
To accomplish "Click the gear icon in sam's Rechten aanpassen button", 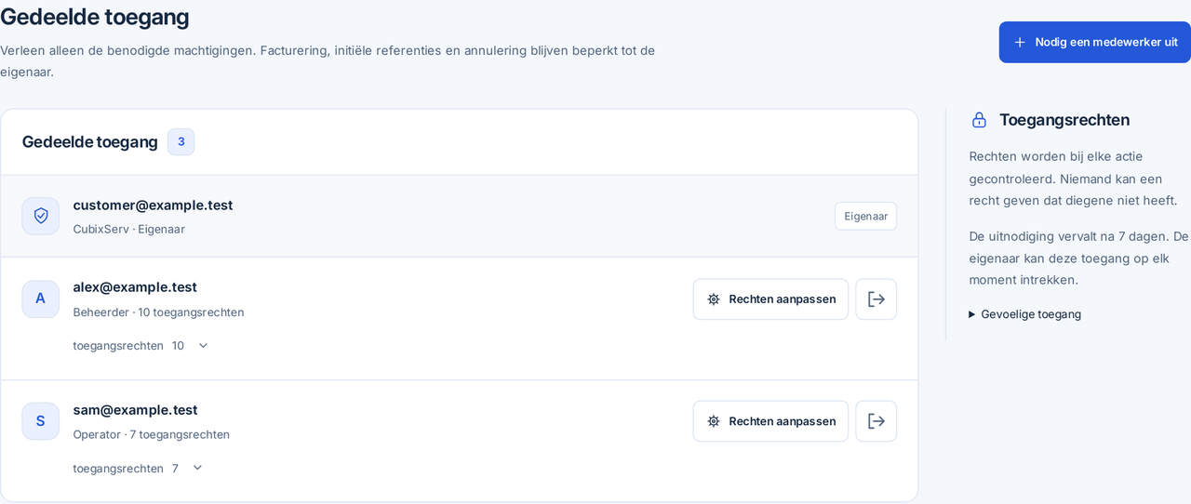I will coord(714,421).
